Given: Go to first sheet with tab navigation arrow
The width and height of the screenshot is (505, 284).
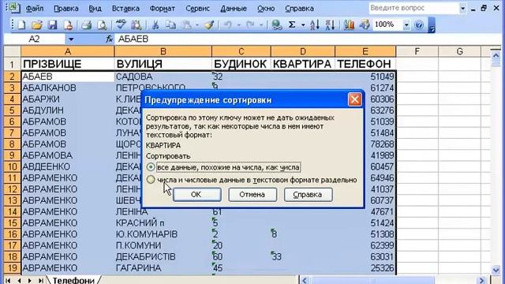Looking at the screenshot, I should coord(9,281).
